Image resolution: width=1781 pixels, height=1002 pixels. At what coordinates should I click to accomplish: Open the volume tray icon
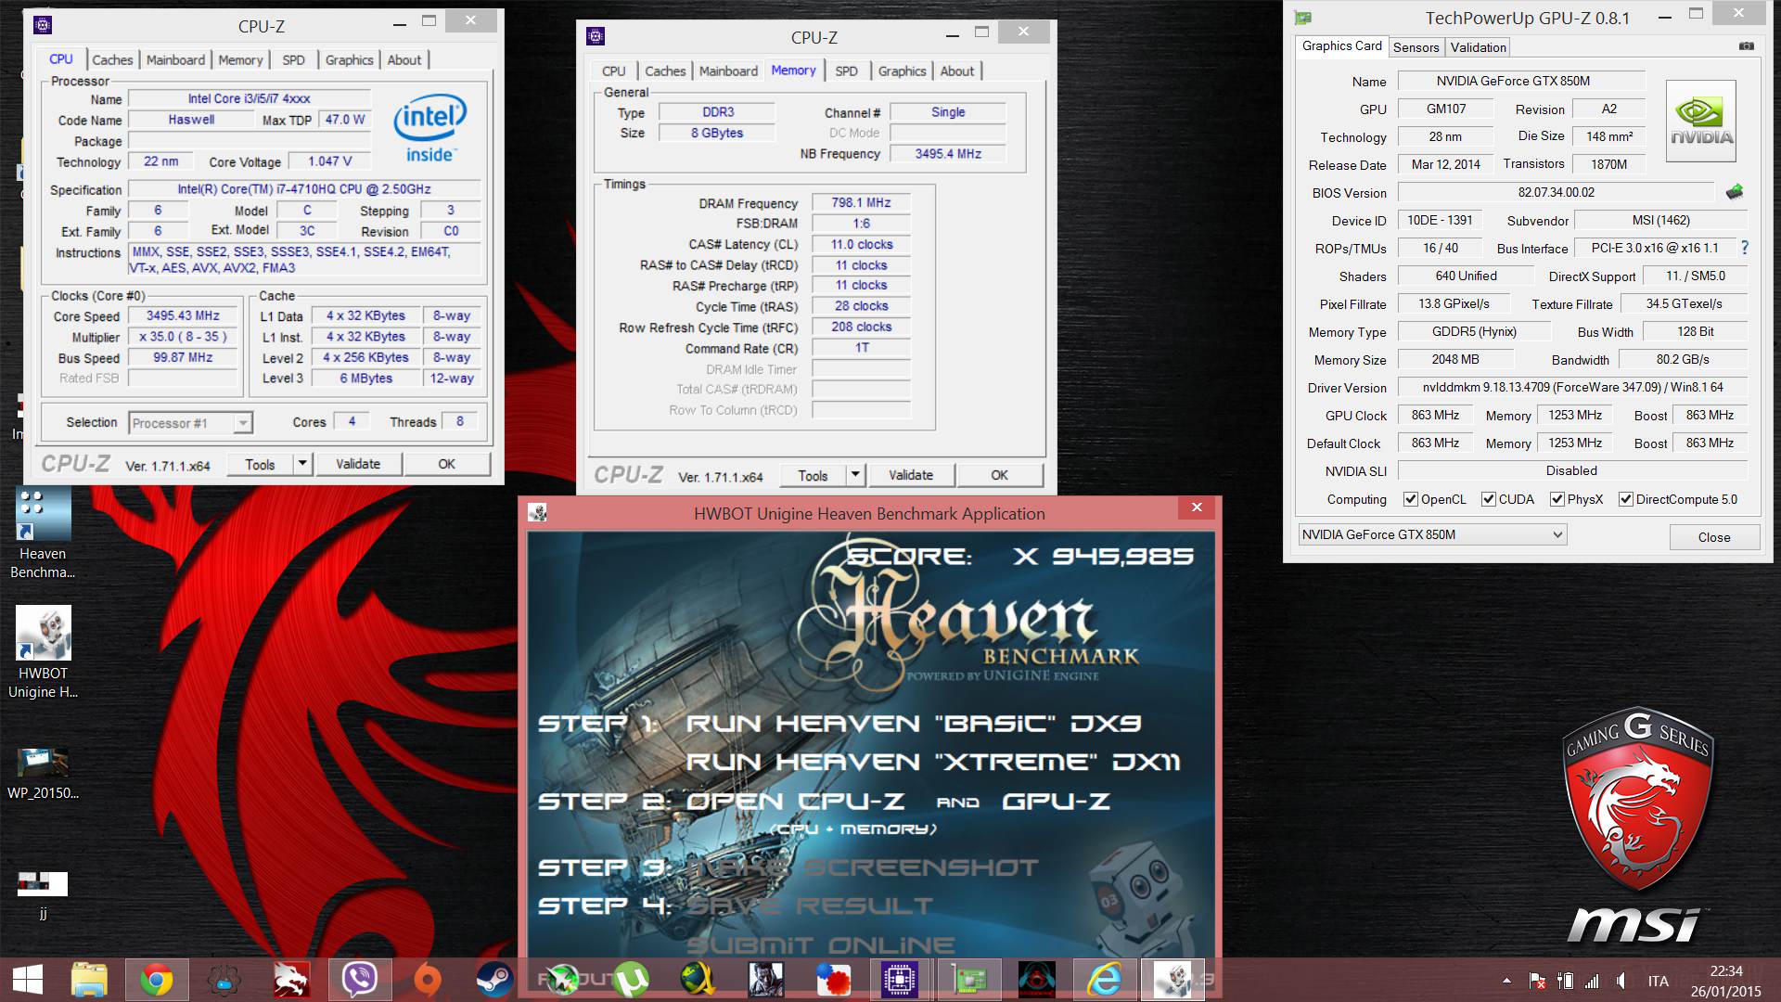pyautogui.click(x=1621, y=981)
